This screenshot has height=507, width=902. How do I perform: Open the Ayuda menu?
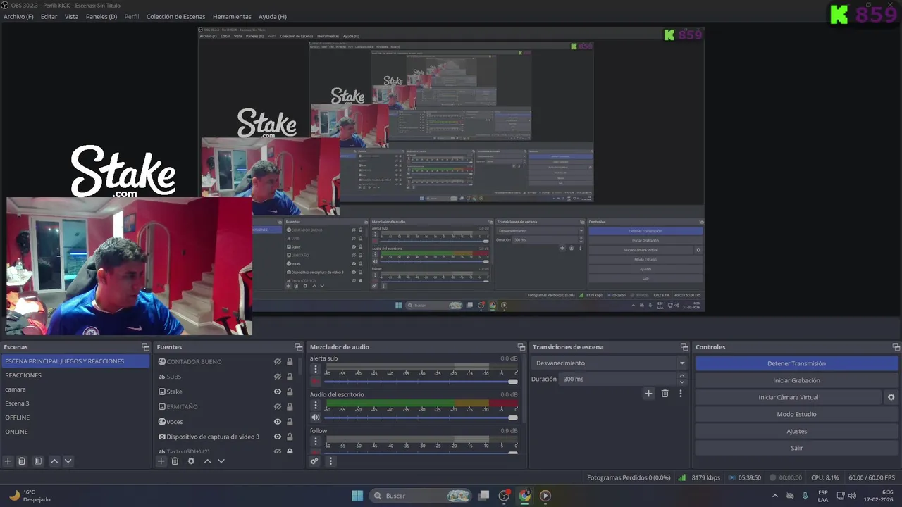point(273,16)
